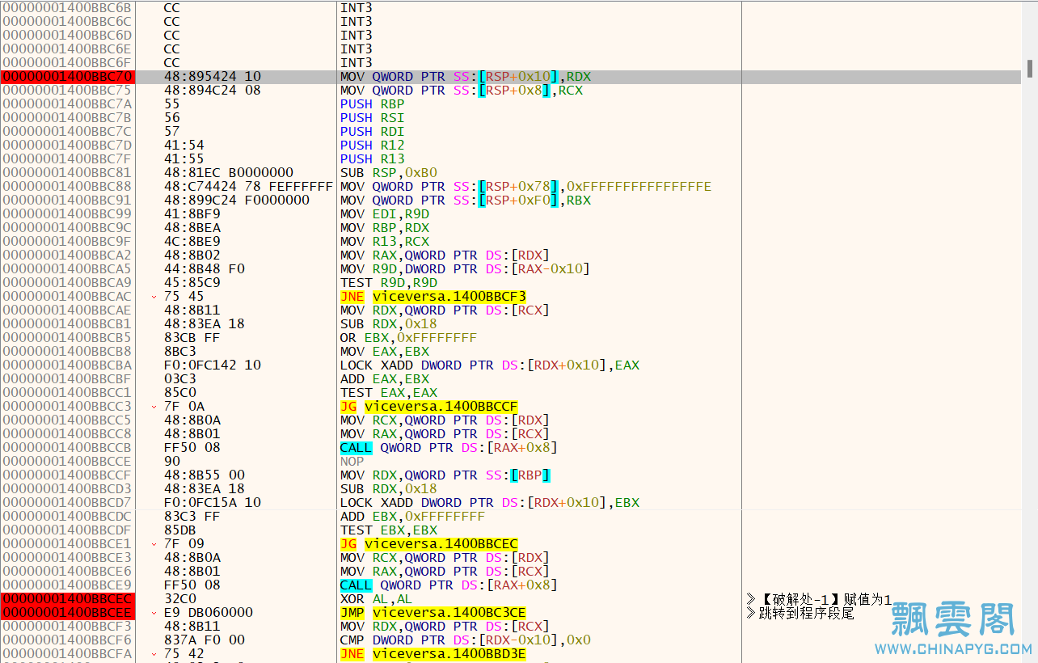Select MOV with immediate 0xFFFFFFFFFFFFFFFE

526,187
